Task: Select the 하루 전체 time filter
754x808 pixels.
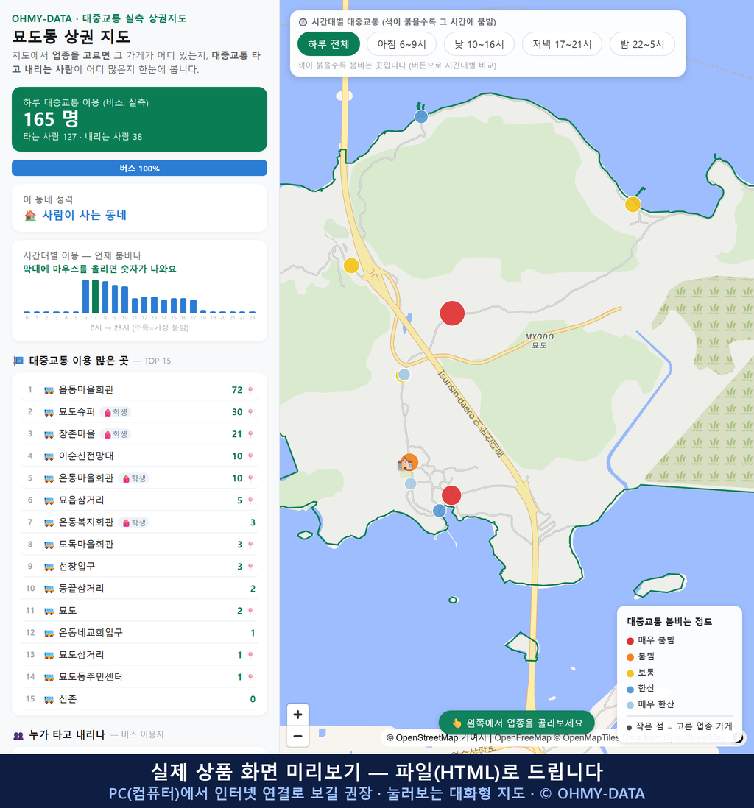Action: [x=328, y=44]
